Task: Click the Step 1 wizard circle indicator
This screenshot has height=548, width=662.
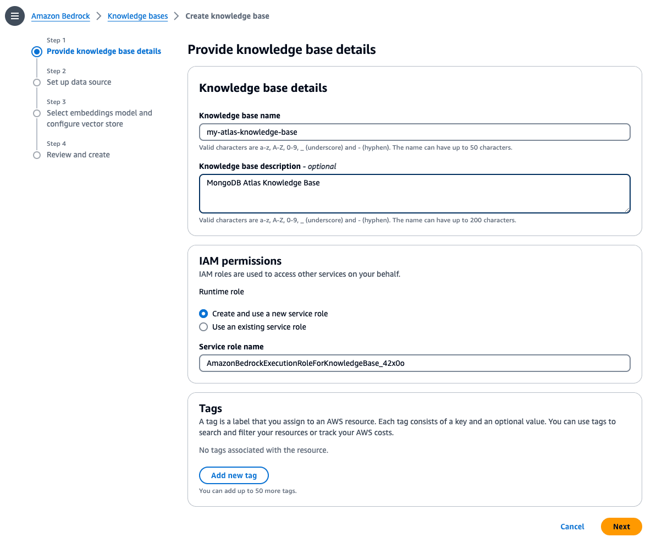Action: [37, 52]
